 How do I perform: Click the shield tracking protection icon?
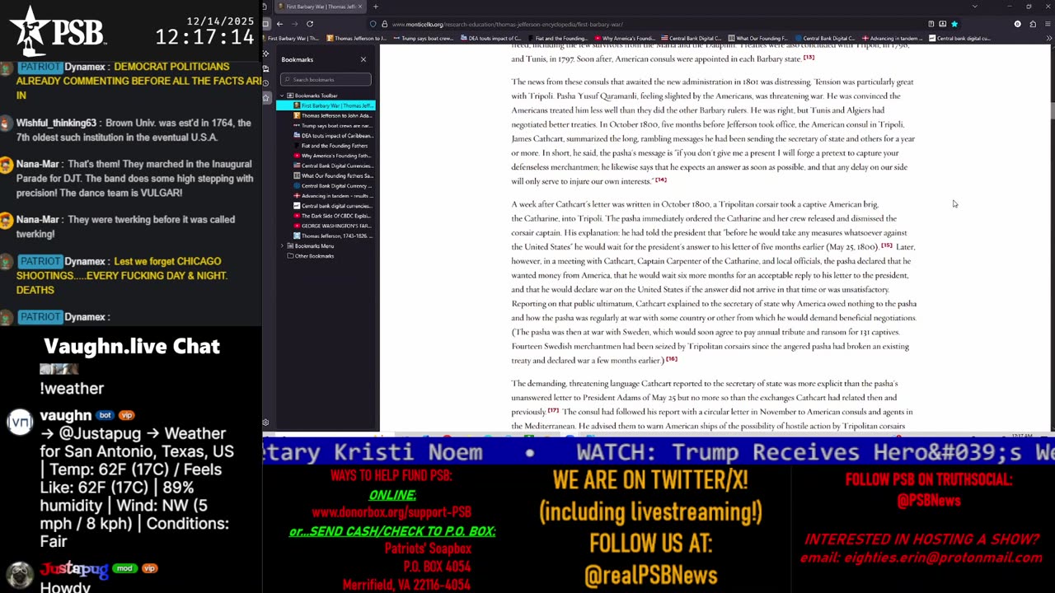[373, 24]
